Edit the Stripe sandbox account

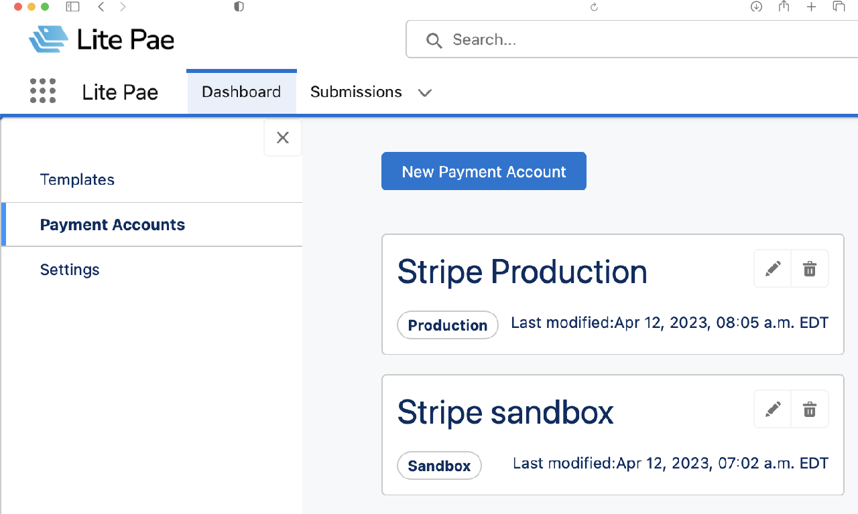click(773, 409)
